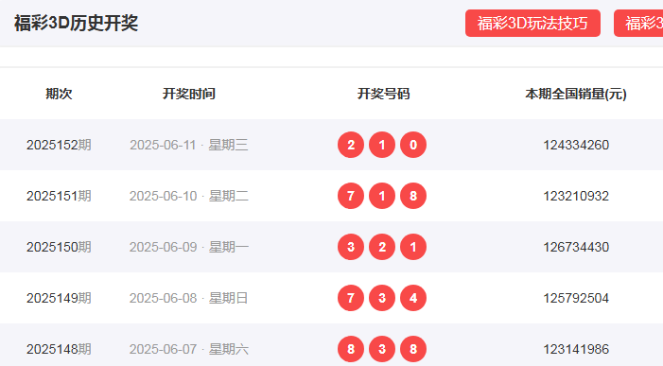Screen dimensions: 663x366
Task: Click ball 3 in issue 2025149 row
Action: (x=382, y=298)
